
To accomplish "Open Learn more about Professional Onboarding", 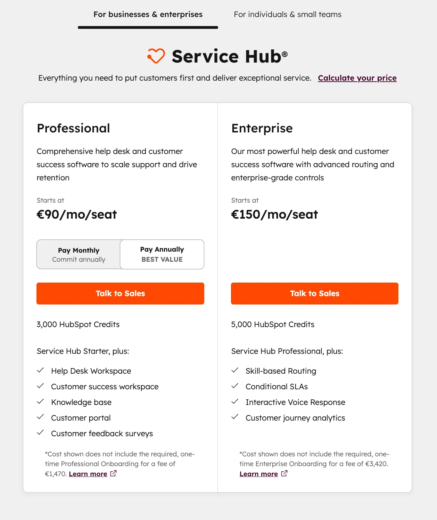I will [x=88, y=473].
